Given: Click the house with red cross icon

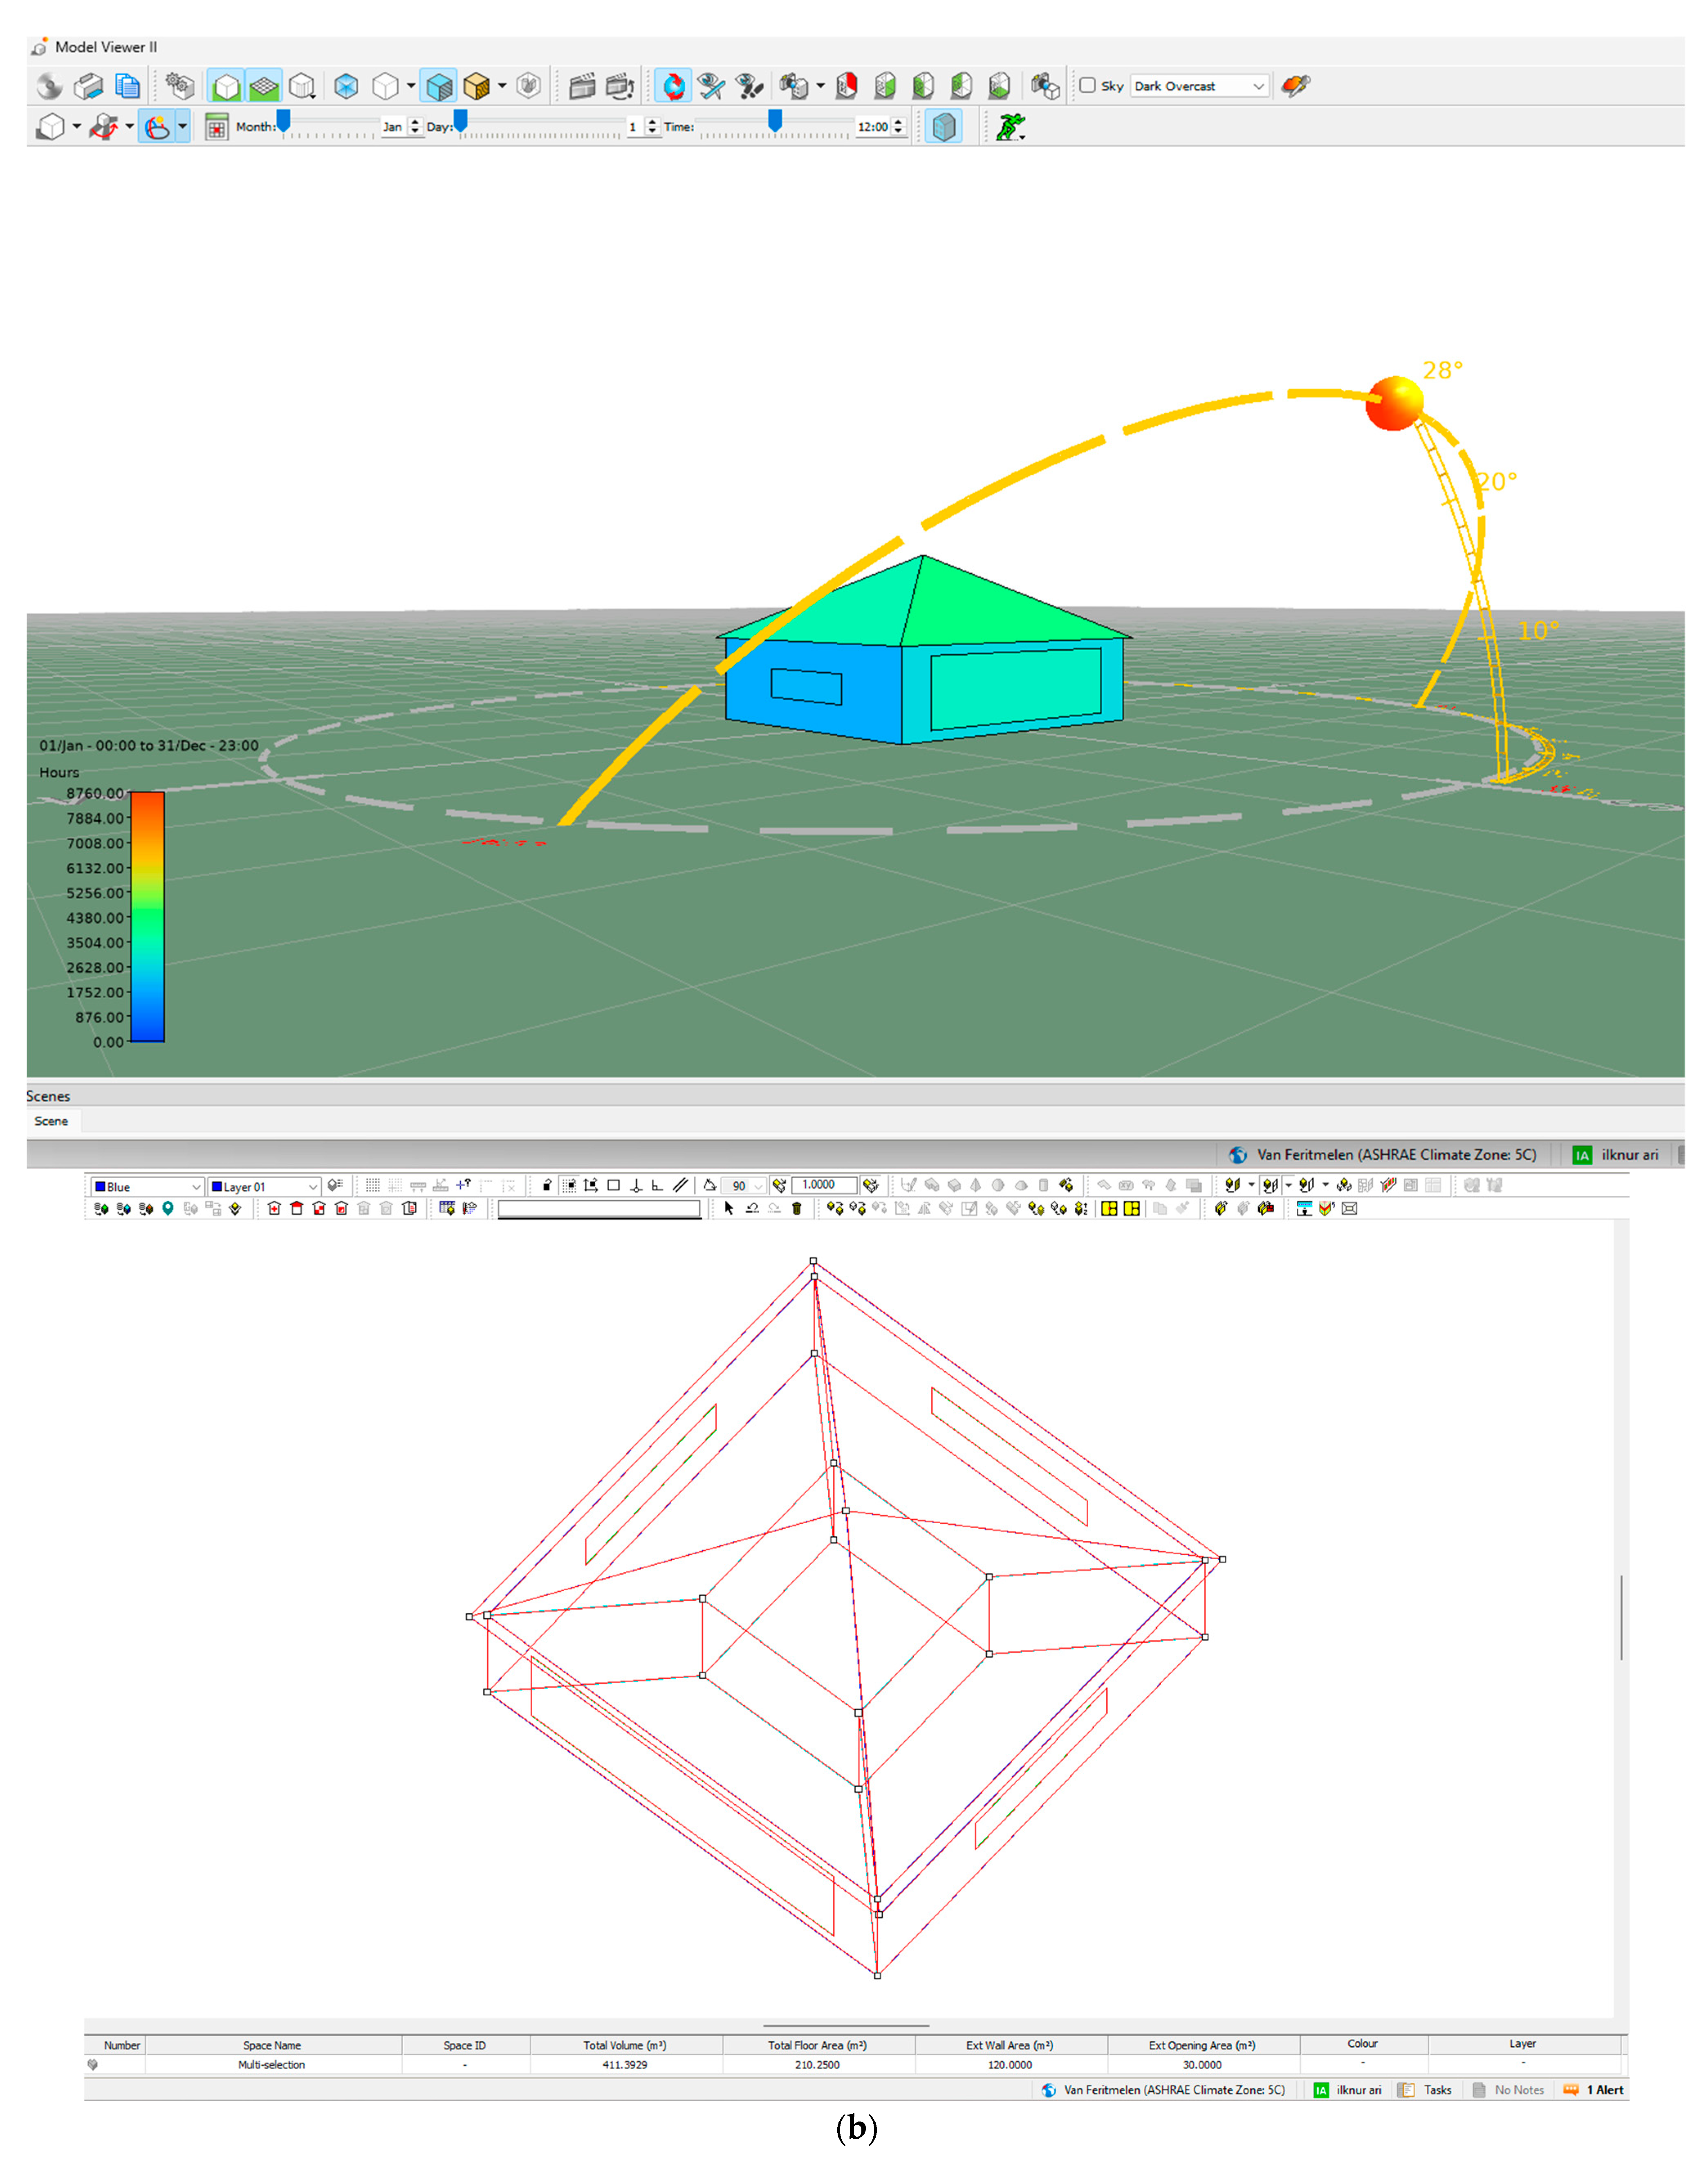Looking at the screenshot, I should pos(274,1208).
